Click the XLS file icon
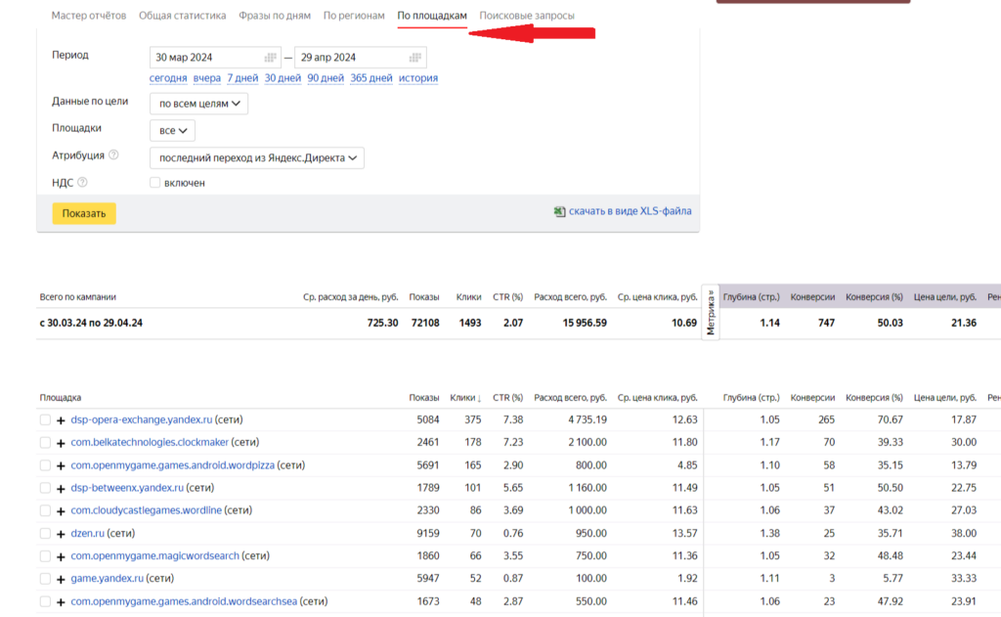This screenshot has width=1001, height=617. point(559,211)
